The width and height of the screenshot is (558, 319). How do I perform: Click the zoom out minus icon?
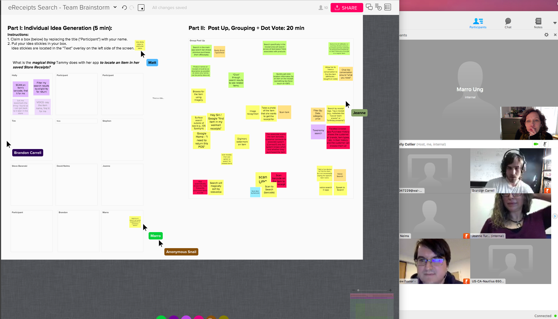353,290
